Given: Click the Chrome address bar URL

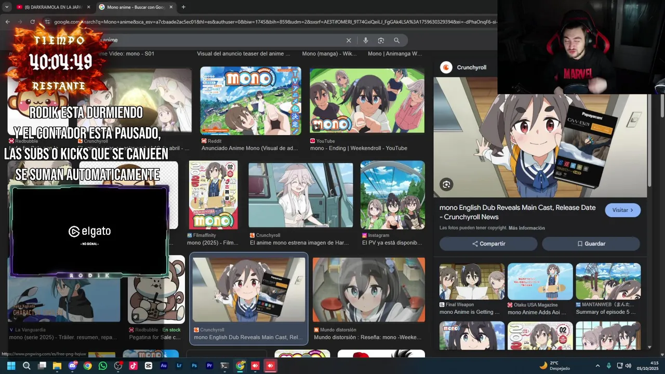Looking at the screenshot, I should [x=275, y=22].
